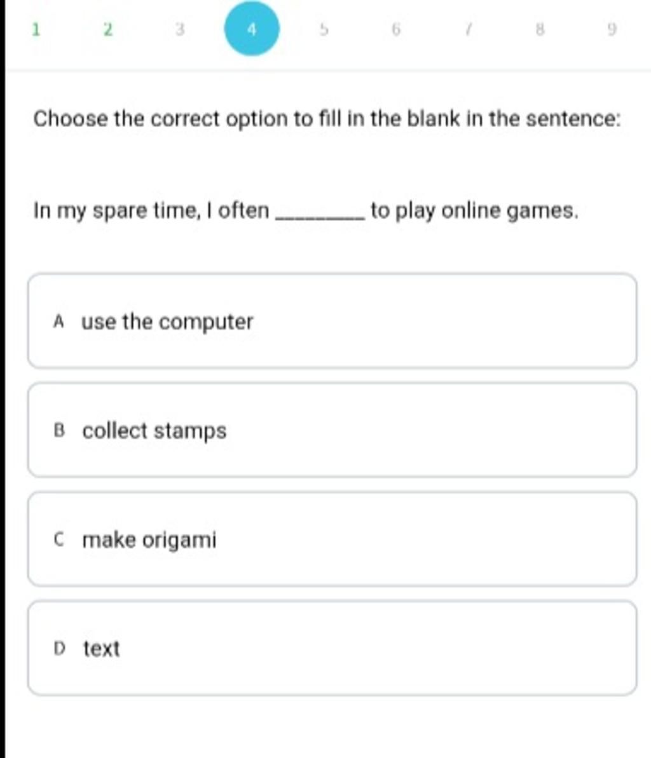This screenshot has height=758, width=651.
Task: Click the letter B option marker
Action: 60,431
